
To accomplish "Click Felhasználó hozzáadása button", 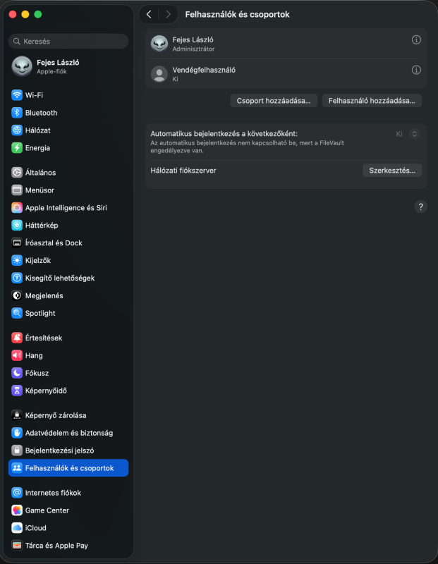I will coord(372,101).
